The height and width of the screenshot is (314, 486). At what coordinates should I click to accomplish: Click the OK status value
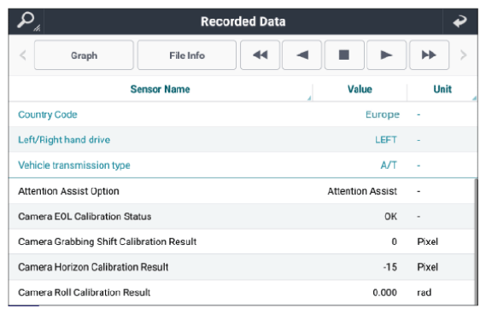click(390, 217)
